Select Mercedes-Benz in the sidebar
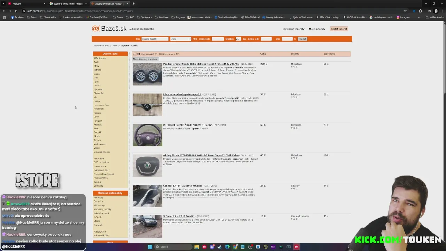This screenshot has height=251, width=446. pos(101,105)
